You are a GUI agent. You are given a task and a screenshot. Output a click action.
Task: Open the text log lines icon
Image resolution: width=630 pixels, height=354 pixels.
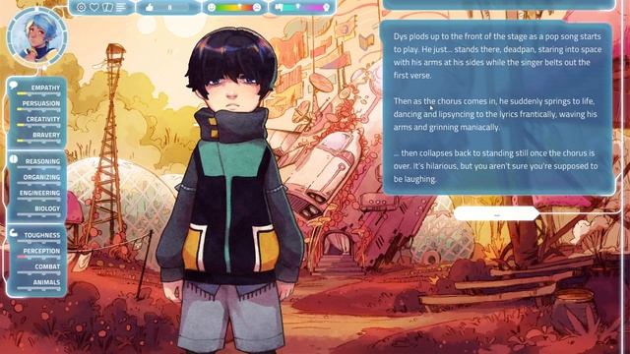coord(121,7)
